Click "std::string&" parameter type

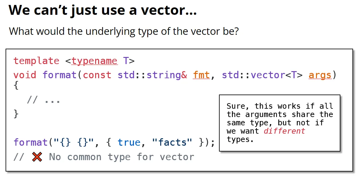pyautogui.click(x=153, y=75)
